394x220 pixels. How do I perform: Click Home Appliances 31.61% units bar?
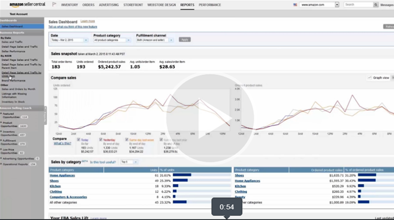pos(182,175)
